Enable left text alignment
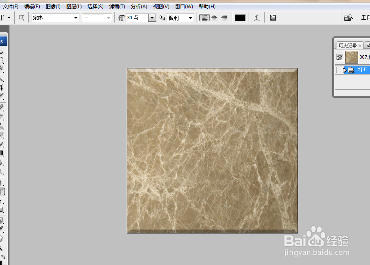 tap(204, 18)
